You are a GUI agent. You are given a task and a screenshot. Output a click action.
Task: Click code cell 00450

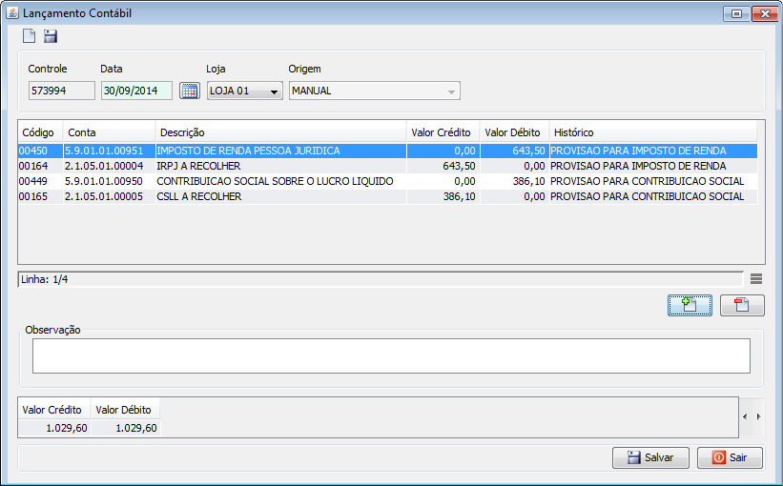[x=40, y=151]
